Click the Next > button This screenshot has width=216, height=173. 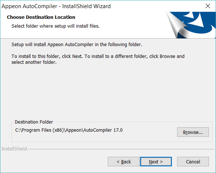156,162
